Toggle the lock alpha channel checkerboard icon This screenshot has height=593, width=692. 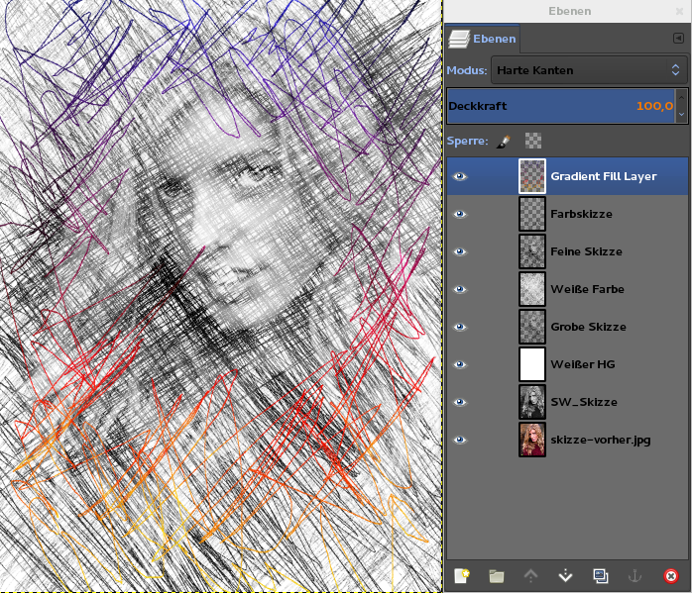click(x=532, y=142)
